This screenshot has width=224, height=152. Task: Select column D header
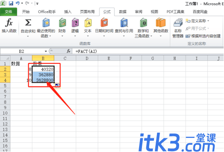pyautogui.click(x=87, y=58)
